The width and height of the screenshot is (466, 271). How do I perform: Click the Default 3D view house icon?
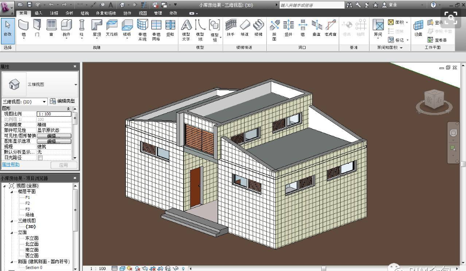point(122,5)
